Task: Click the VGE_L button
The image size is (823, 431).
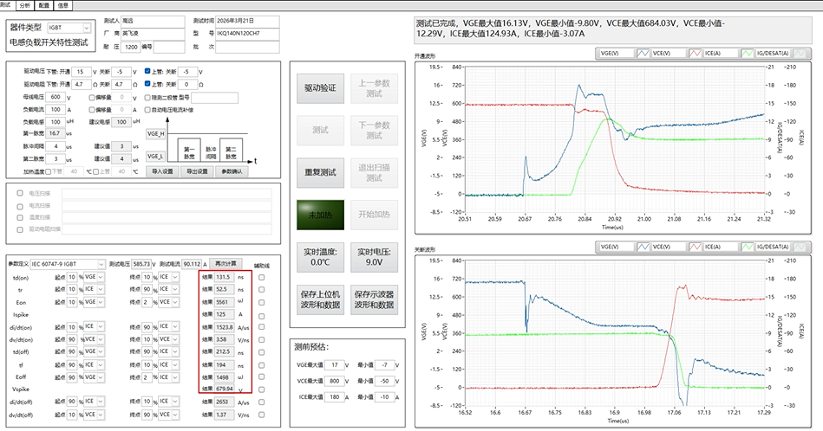Action: (x=156, y=156)
